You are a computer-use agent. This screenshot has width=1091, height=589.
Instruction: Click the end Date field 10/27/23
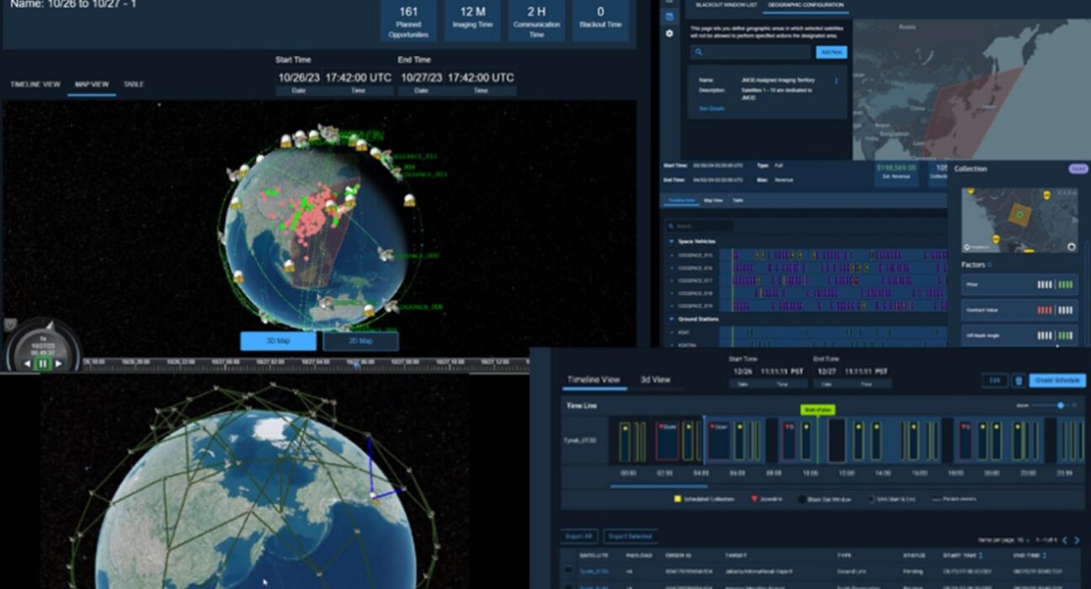(422, 77)
